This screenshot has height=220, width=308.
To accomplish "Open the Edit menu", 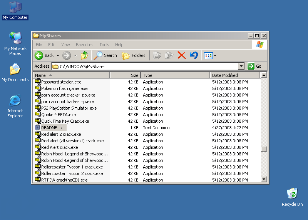I will 52,45.
